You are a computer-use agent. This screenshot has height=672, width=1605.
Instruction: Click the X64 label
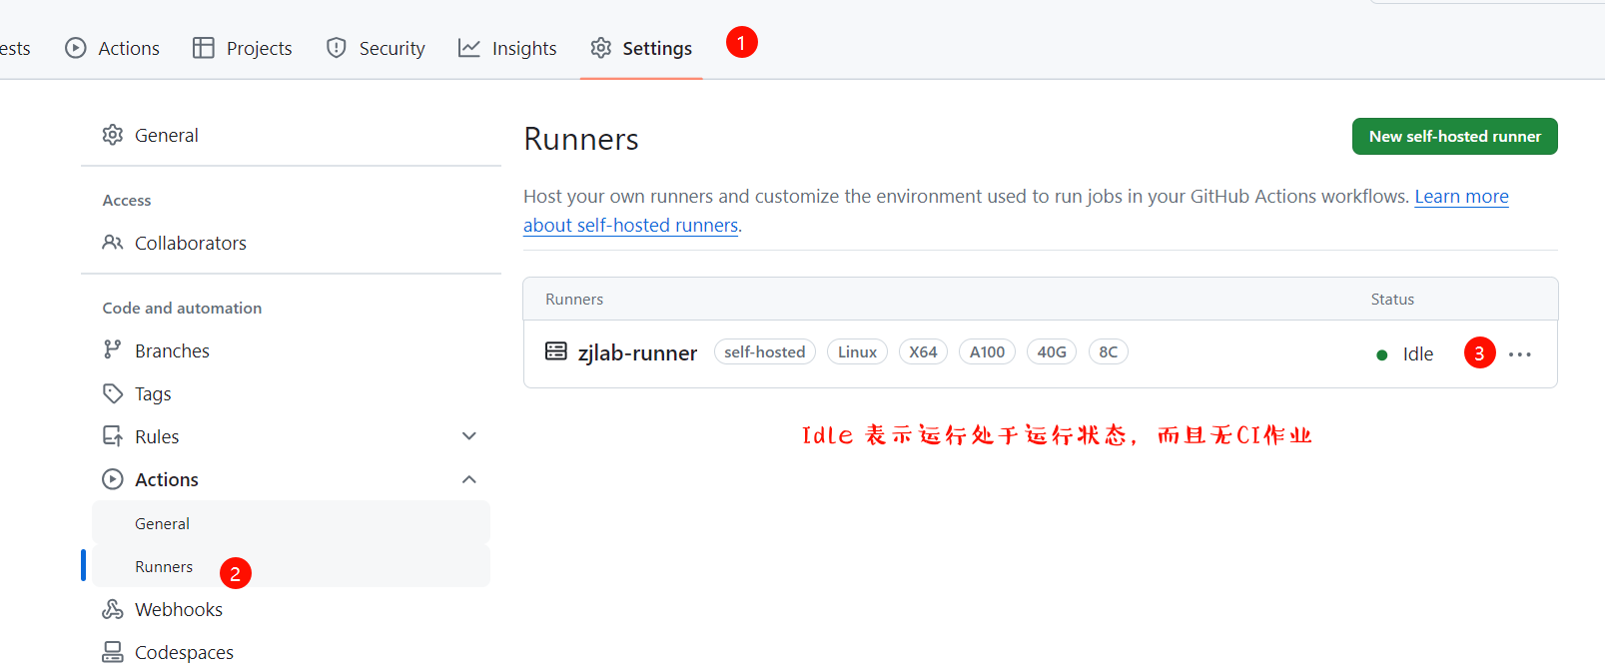(923, 351)
